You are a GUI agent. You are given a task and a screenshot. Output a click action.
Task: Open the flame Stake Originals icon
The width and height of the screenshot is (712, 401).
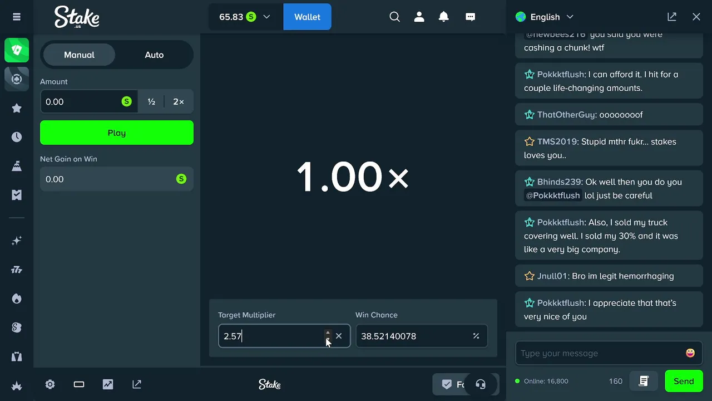click(17, 299)
